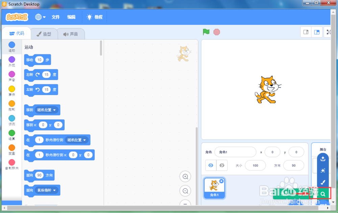338x213 pixels.
Task: Switch to small stage layout
Action: (x=306, y=32)
